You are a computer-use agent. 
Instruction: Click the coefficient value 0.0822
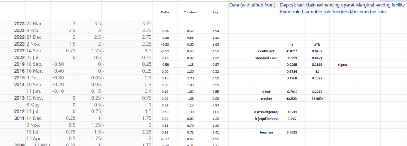pos(317,51)
